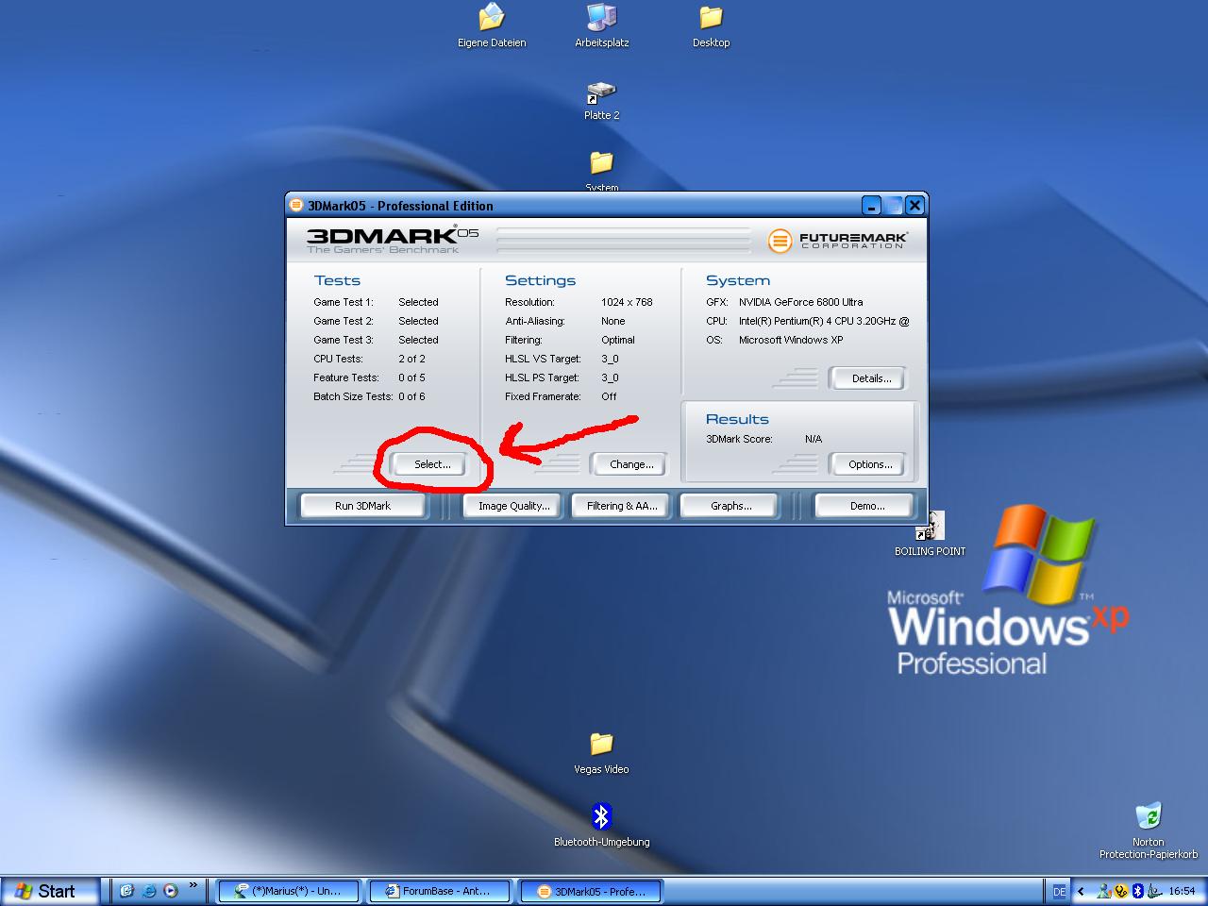Click the green tray icon beside the clock
Screen dimensions: 1208x906
[x=1155, y=891]
